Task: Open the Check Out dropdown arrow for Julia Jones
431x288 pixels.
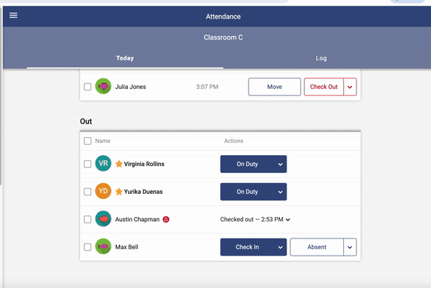Action: (x=350, y=87)
